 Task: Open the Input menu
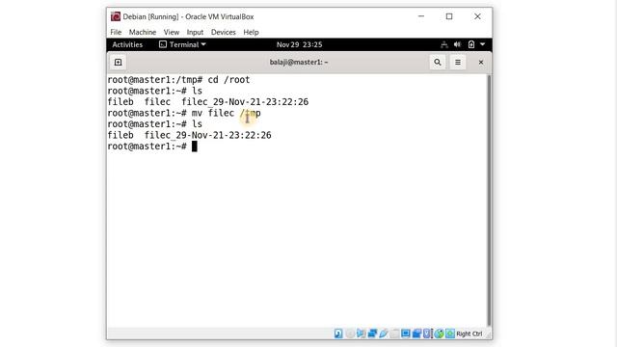195,32
